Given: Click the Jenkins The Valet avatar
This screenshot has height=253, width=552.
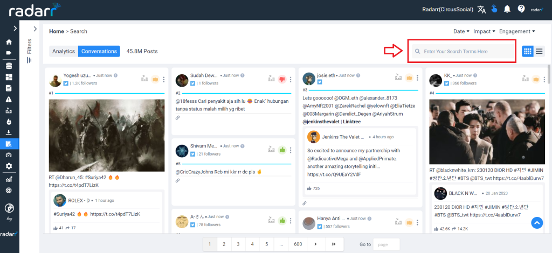Looking at the screenshot, I should pos(313,137).
